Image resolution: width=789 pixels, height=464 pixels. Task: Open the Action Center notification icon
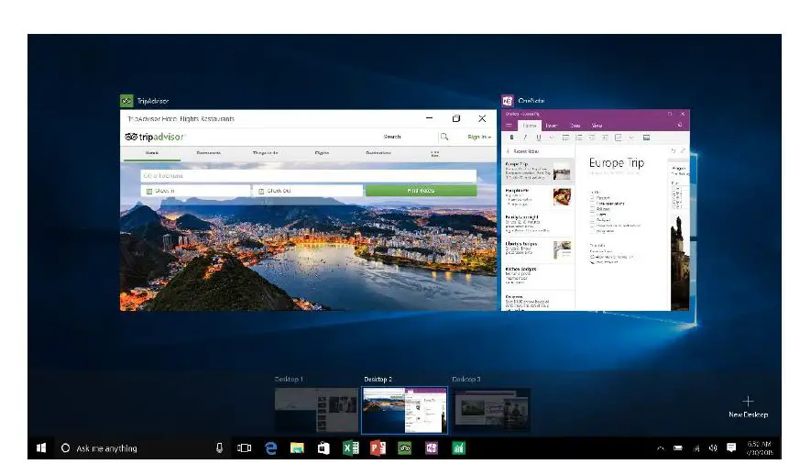coord(731,447)
